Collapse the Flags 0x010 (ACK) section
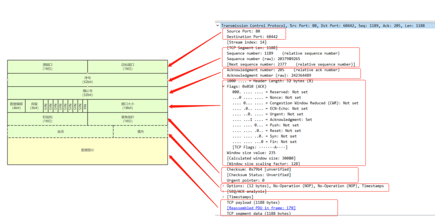The image size is (435, 221). [224, 86]
